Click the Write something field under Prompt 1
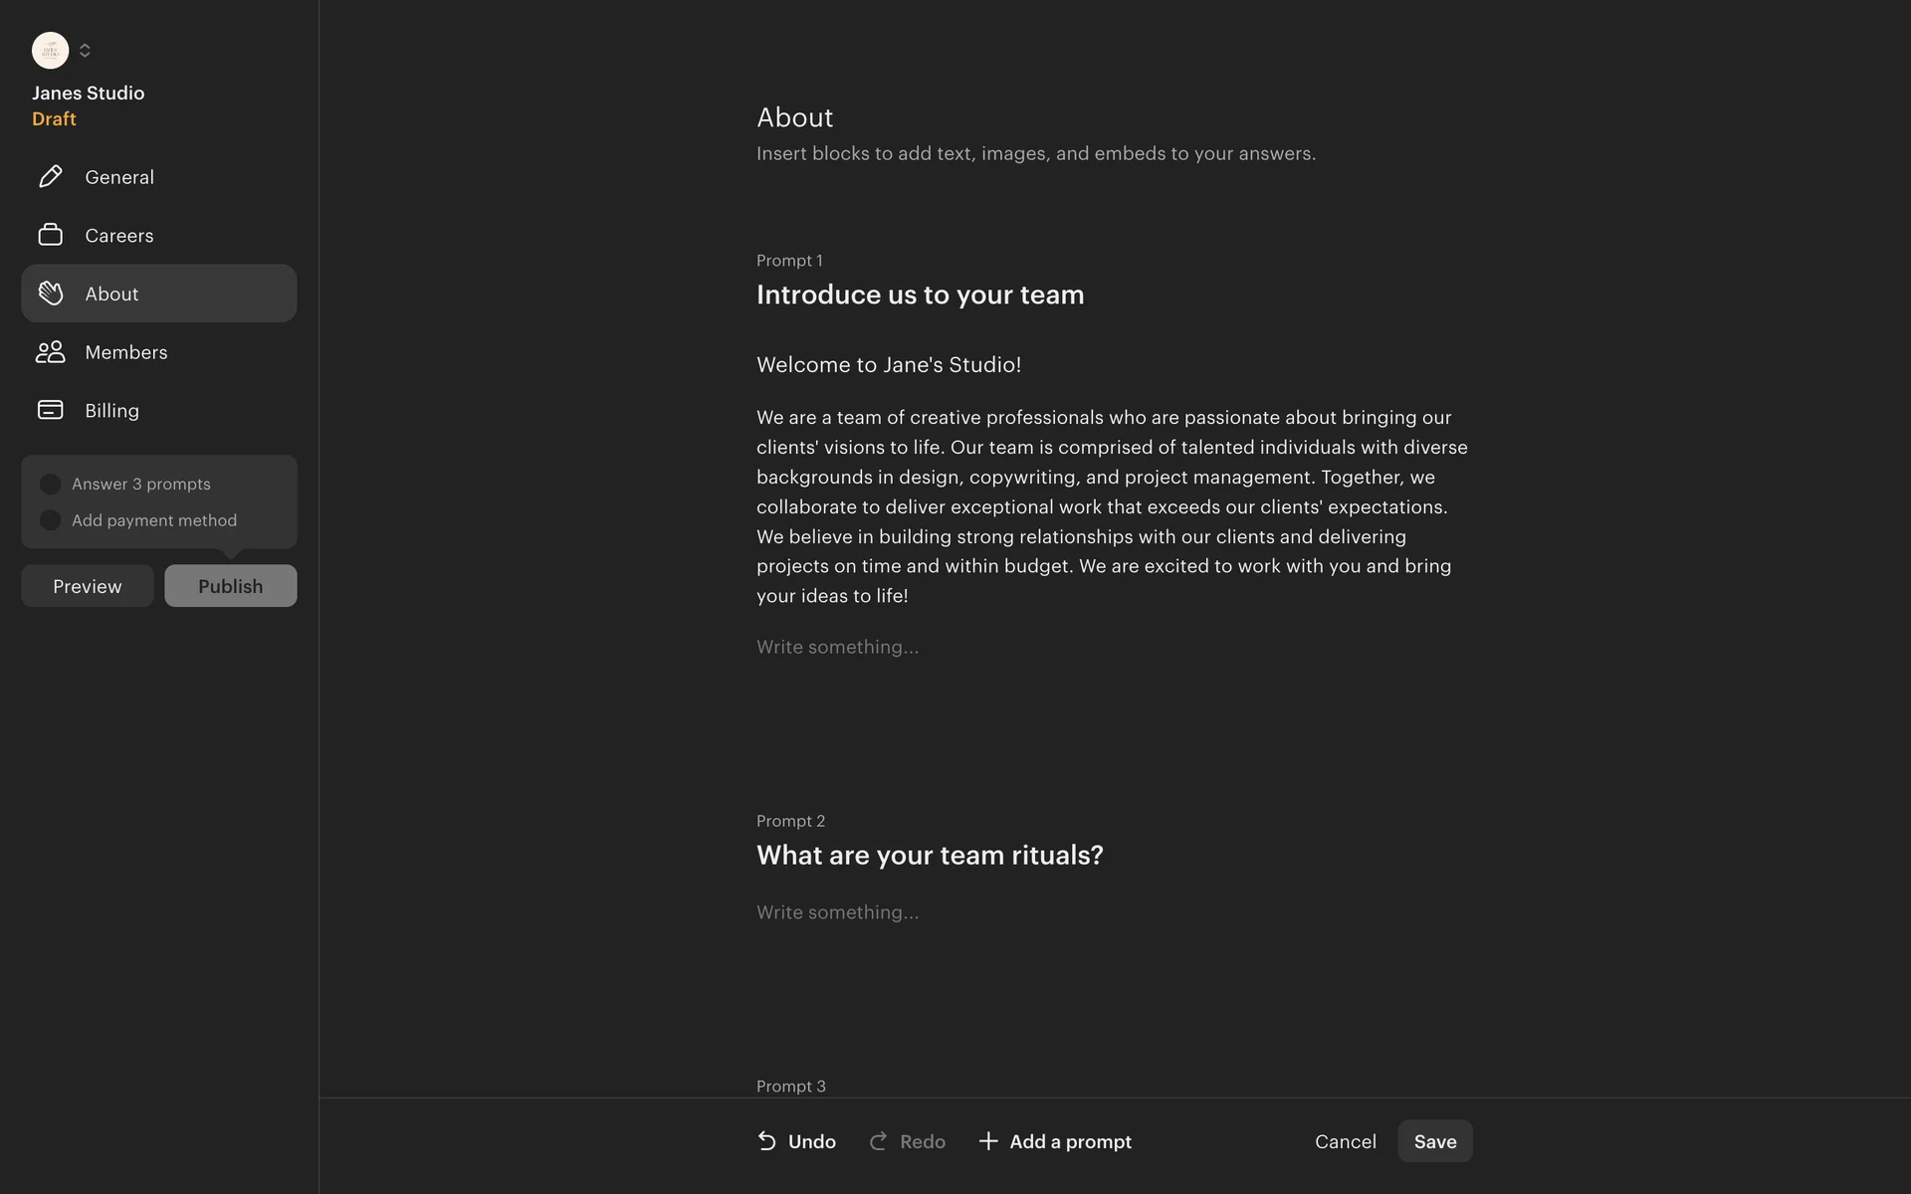Viewport: 1911px width, 1194px height. pyautogui.click(x=837, y=647)
